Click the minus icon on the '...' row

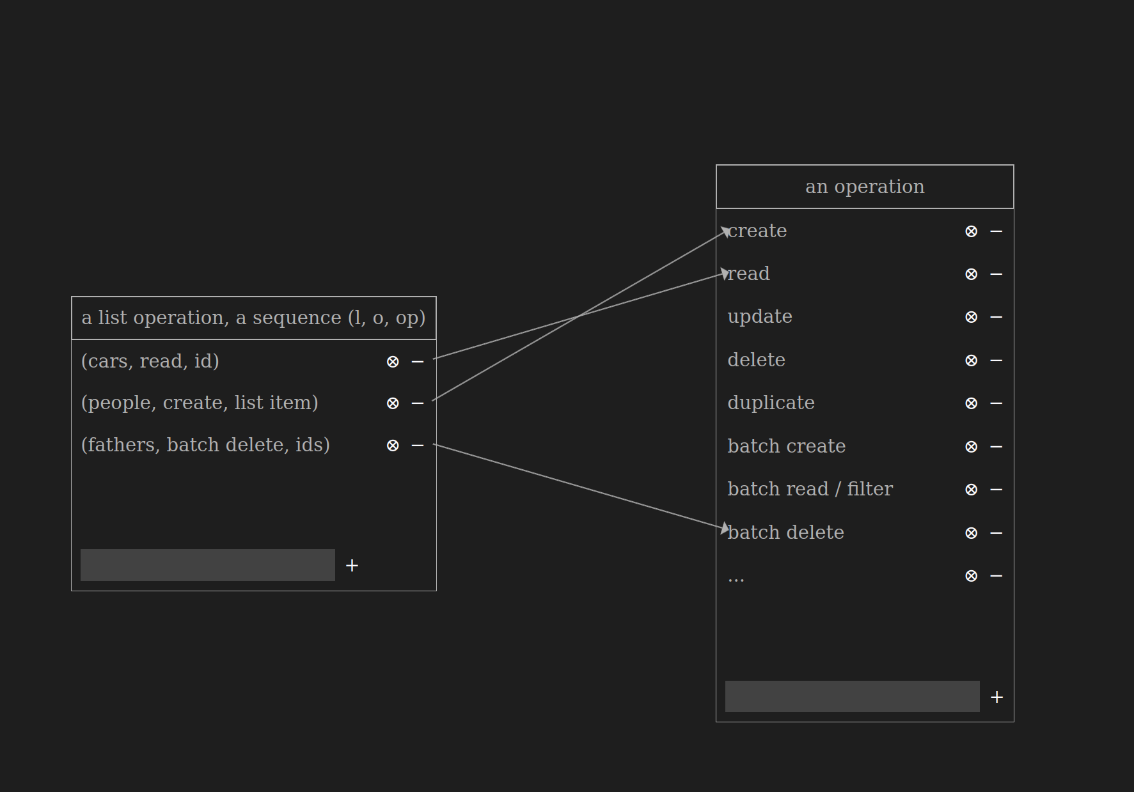(x=996, y=576)
